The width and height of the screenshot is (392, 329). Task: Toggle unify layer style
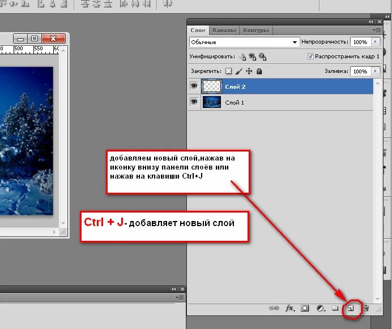[262, 57]
